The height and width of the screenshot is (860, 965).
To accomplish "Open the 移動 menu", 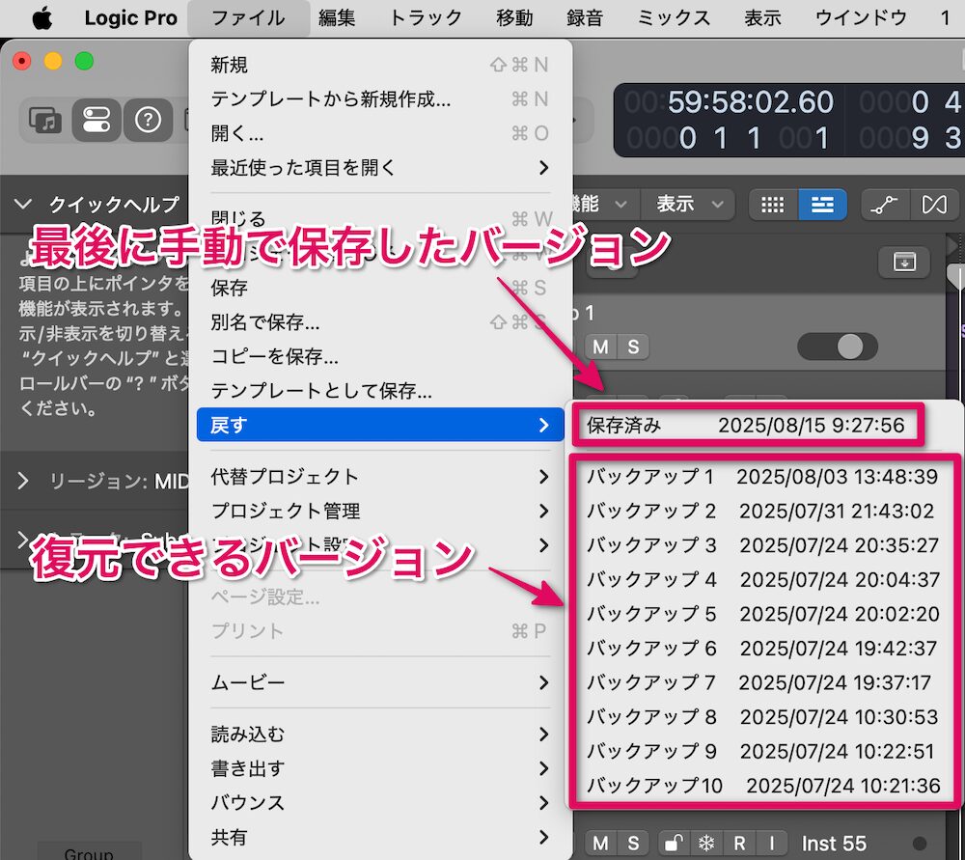I will [x=514, y=17].
